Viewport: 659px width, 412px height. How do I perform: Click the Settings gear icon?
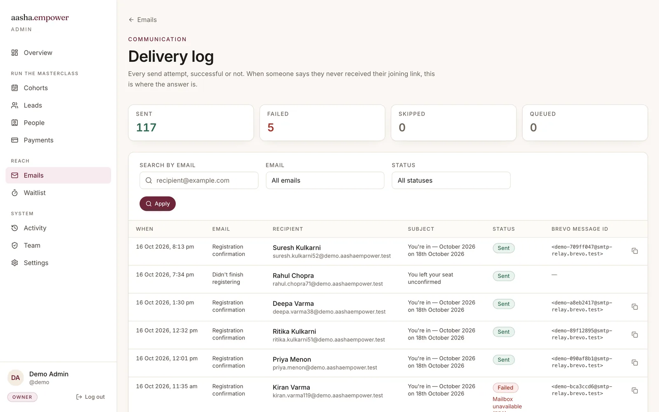click(x=15, y=263)
